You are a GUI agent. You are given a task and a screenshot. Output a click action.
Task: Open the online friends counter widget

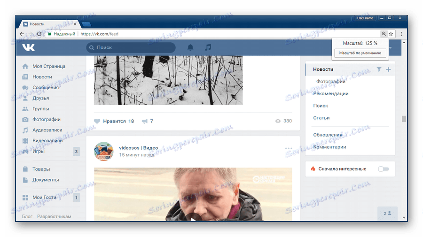[387, 213]
